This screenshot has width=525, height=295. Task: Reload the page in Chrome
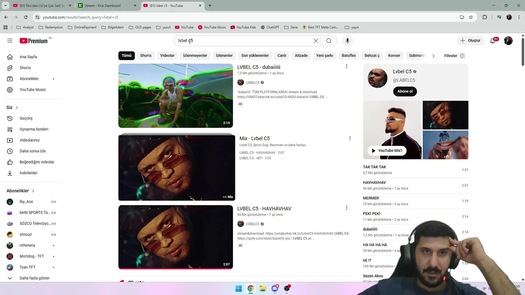pos(25,17)
